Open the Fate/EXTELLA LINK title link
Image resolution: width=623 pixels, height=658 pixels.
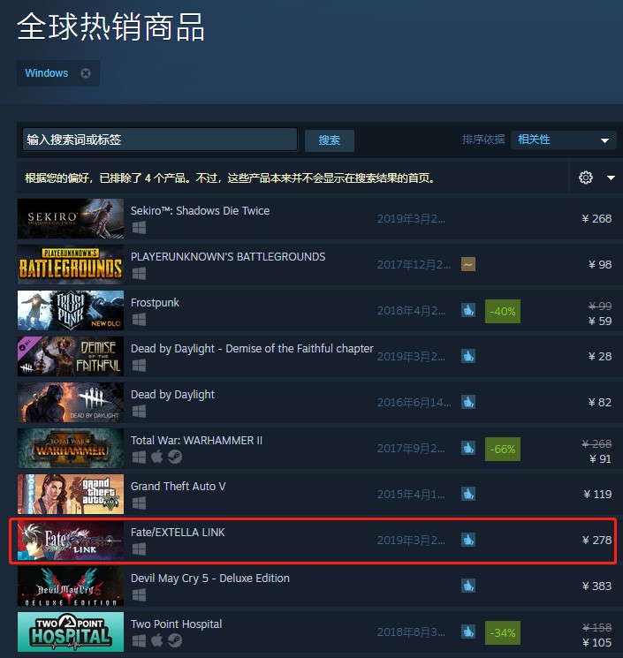click(x=178, y=532)
